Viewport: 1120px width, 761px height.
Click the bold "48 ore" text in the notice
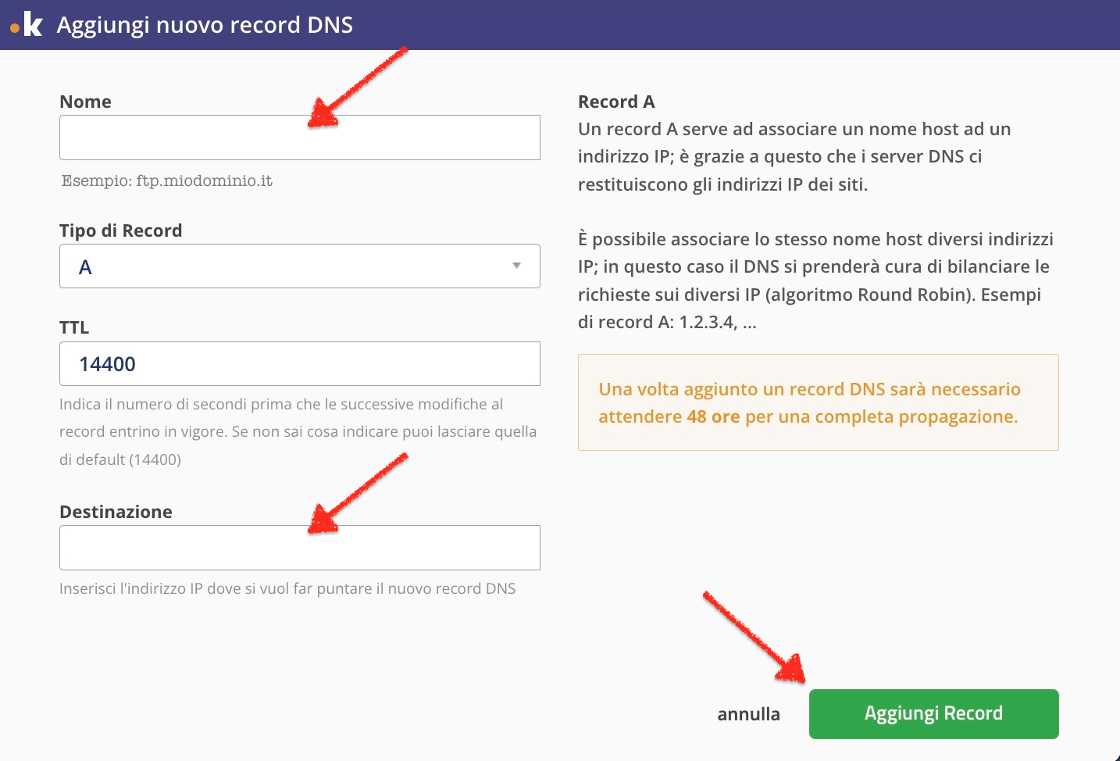click(x=713, y=416)
